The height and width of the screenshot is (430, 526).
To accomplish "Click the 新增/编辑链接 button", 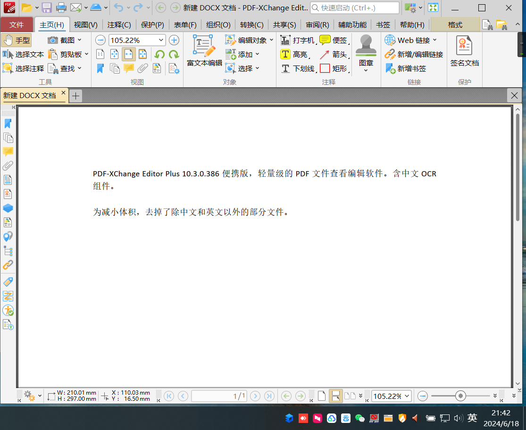I will (414, 55).
